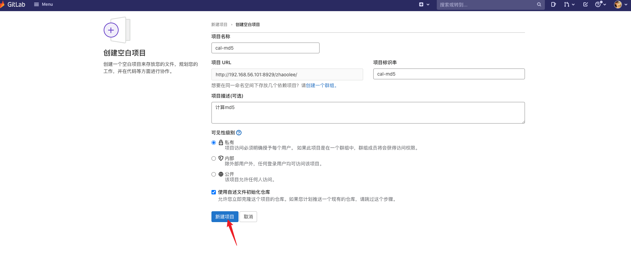Click the 项目 URL label
This screenshot has height=270, width=631.
click(221, 62)
